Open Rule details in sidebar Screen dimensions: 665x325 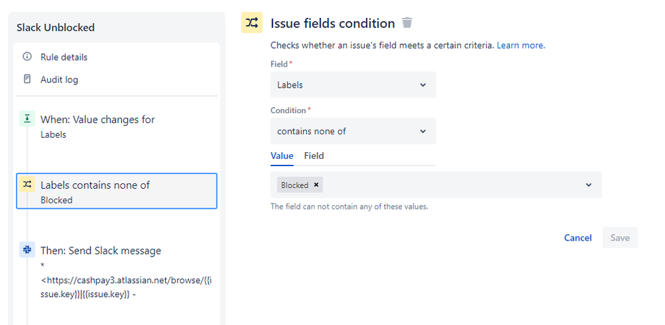pyautogui.click(x=64, y=57)
